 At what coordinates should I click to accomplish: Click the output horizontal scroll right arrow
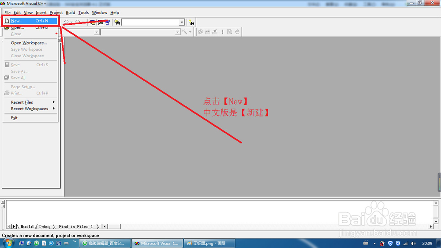click(x=430, y=227)
